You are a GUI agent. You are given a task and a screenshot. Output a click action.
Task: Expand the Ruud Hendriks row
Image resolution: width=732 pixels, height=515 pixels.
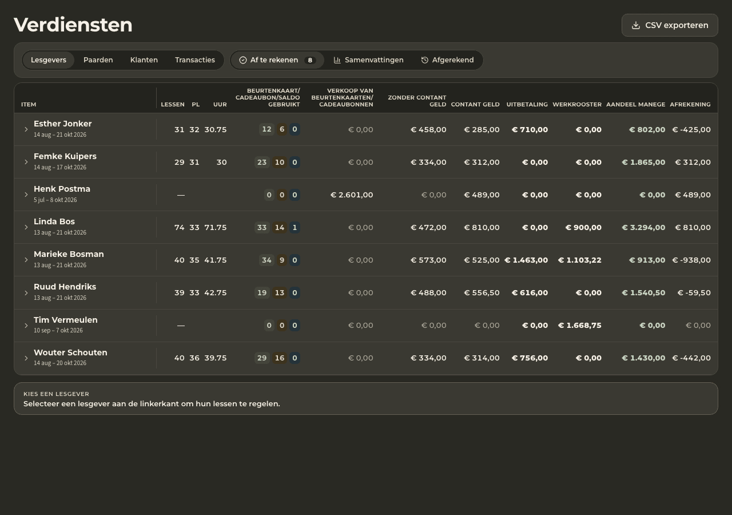26,293
